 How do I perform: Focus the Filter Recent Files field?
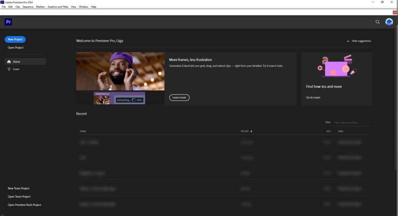tap(353, 123)
